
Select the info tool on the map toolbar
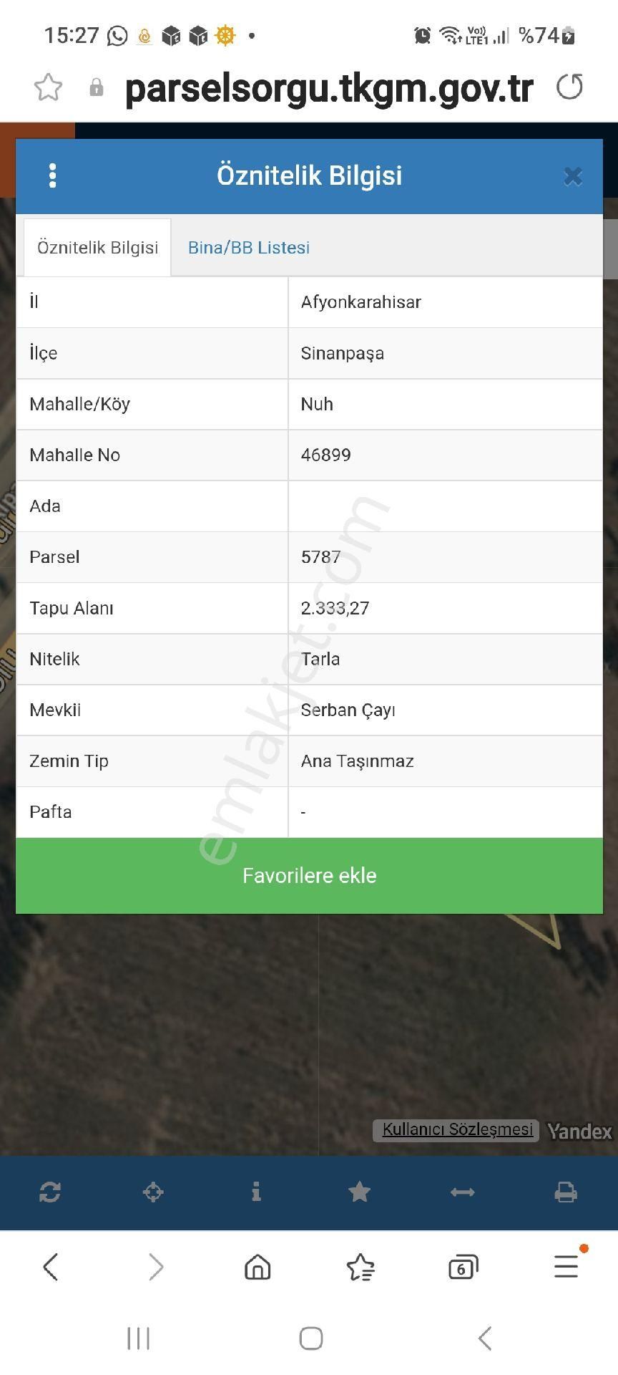click(256, 1192)
